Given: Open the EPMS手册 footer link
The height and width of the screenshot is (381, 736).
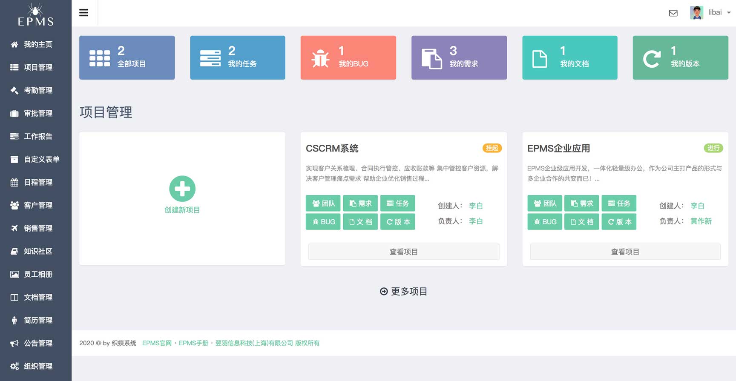Looking at the screenshot, I should tap(193, 343).
